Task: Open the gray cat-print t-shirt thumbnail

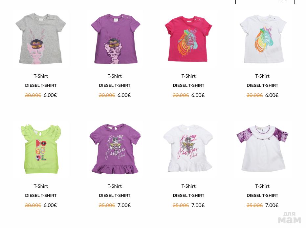Action: pyautogui.click(x=41, y=39)
